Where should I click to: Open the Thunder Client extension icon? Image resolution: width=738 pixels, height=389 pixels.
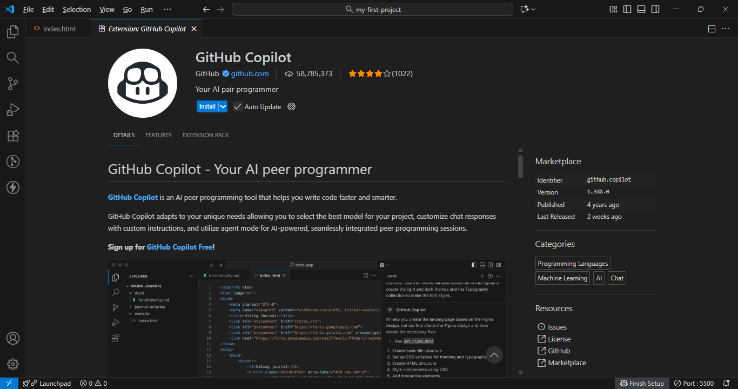[12, 187]
